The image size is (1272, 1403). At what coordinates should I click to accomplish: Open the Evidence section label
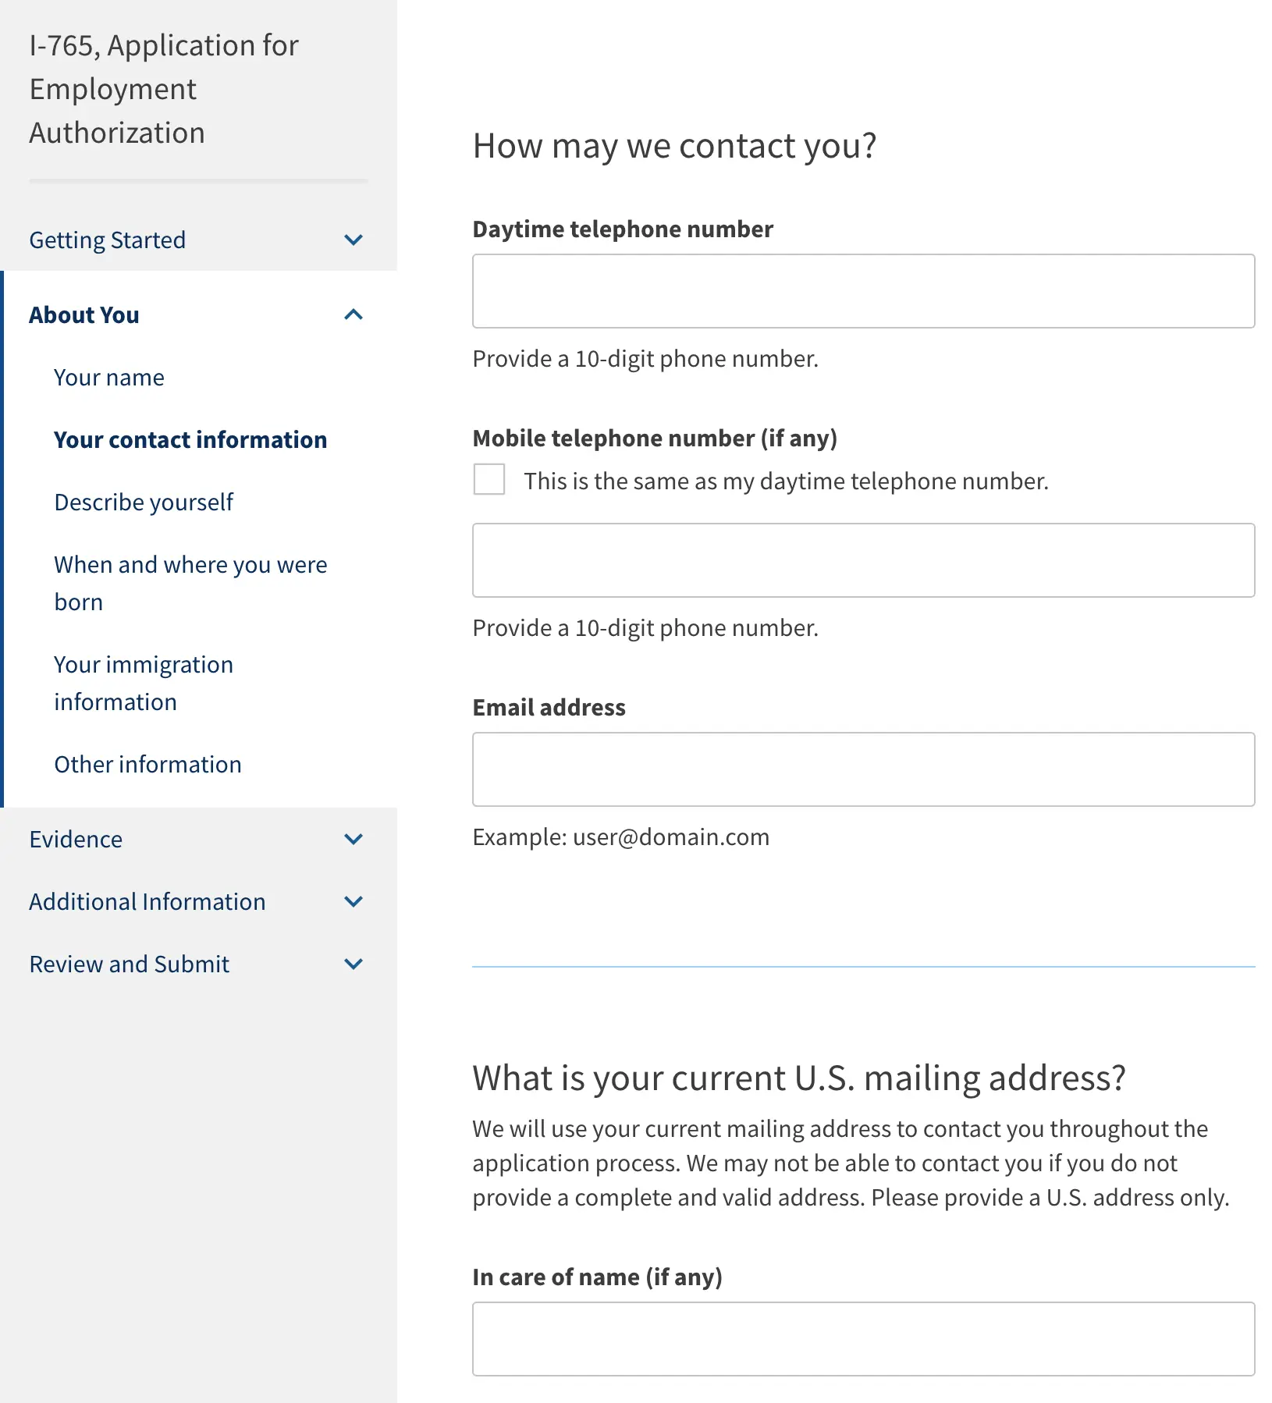click(76, 840)
